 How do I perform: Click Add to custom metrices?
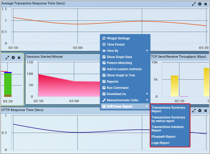tap(124, 69)
